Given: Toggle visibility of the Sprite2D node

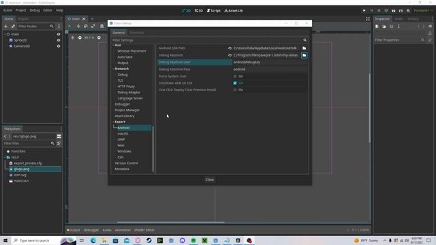Looking at the screenshot, I should pyautogui.click(x=59, y=40).
